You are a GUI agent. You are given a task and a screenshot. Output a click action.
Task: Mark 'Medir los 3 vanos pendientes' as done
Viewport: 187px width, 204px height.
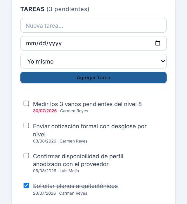point(26,103)
